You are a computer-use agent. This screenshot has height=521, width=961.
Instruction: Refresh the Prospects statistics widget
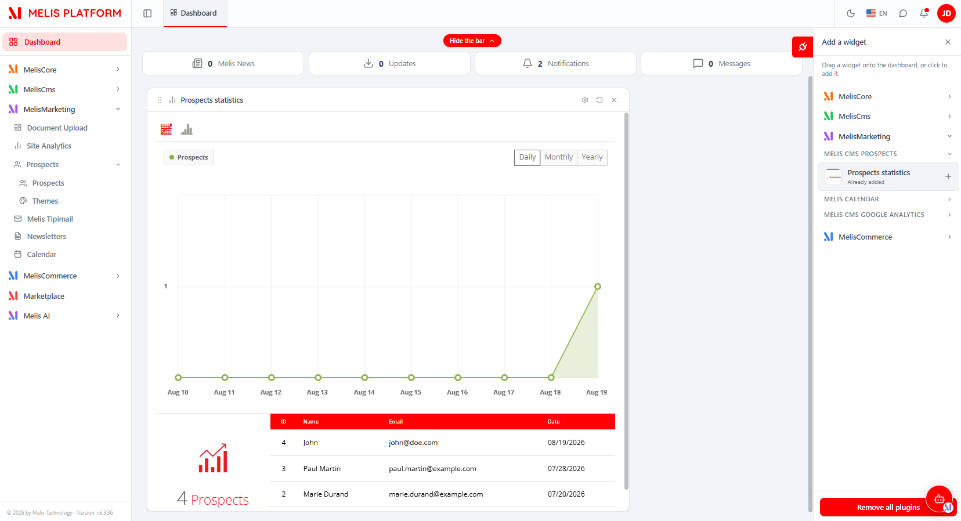(x=599, y=100)
